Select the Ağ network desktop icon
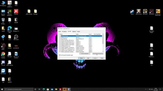The image size is (163, 91). click(x=3, y=37)
